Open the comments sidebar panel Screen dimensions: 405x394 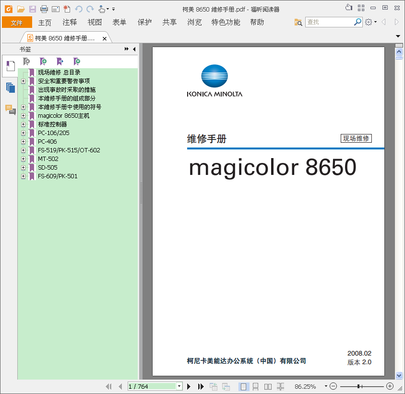click(x=11, y=110)
